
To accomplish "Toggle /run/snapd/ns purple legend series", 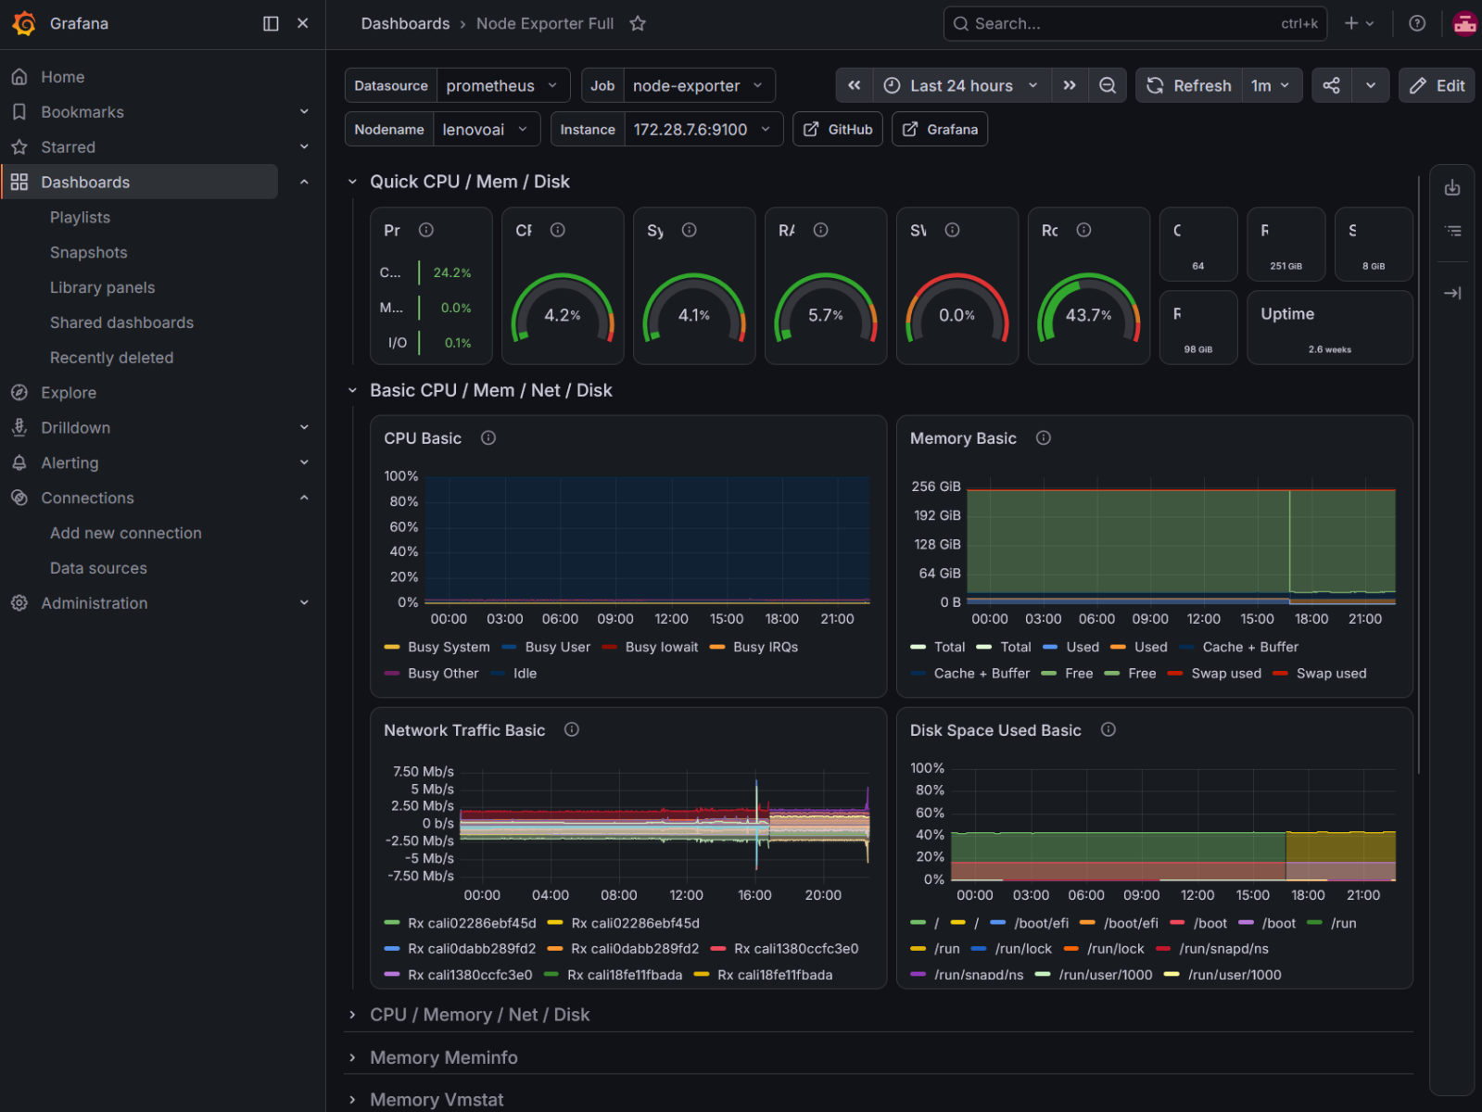I will 979,975.
